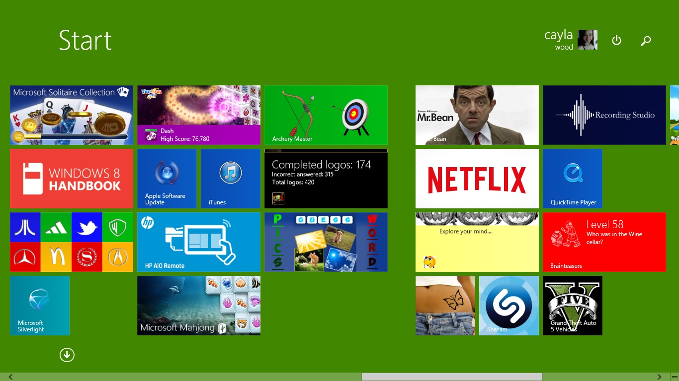Open the butterfly tattoo tile
The height and width of the screenshot is (381, 679).
point(445,306)
